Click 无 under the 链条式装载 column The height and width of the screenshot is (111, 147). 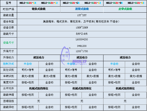click(39, 101)
